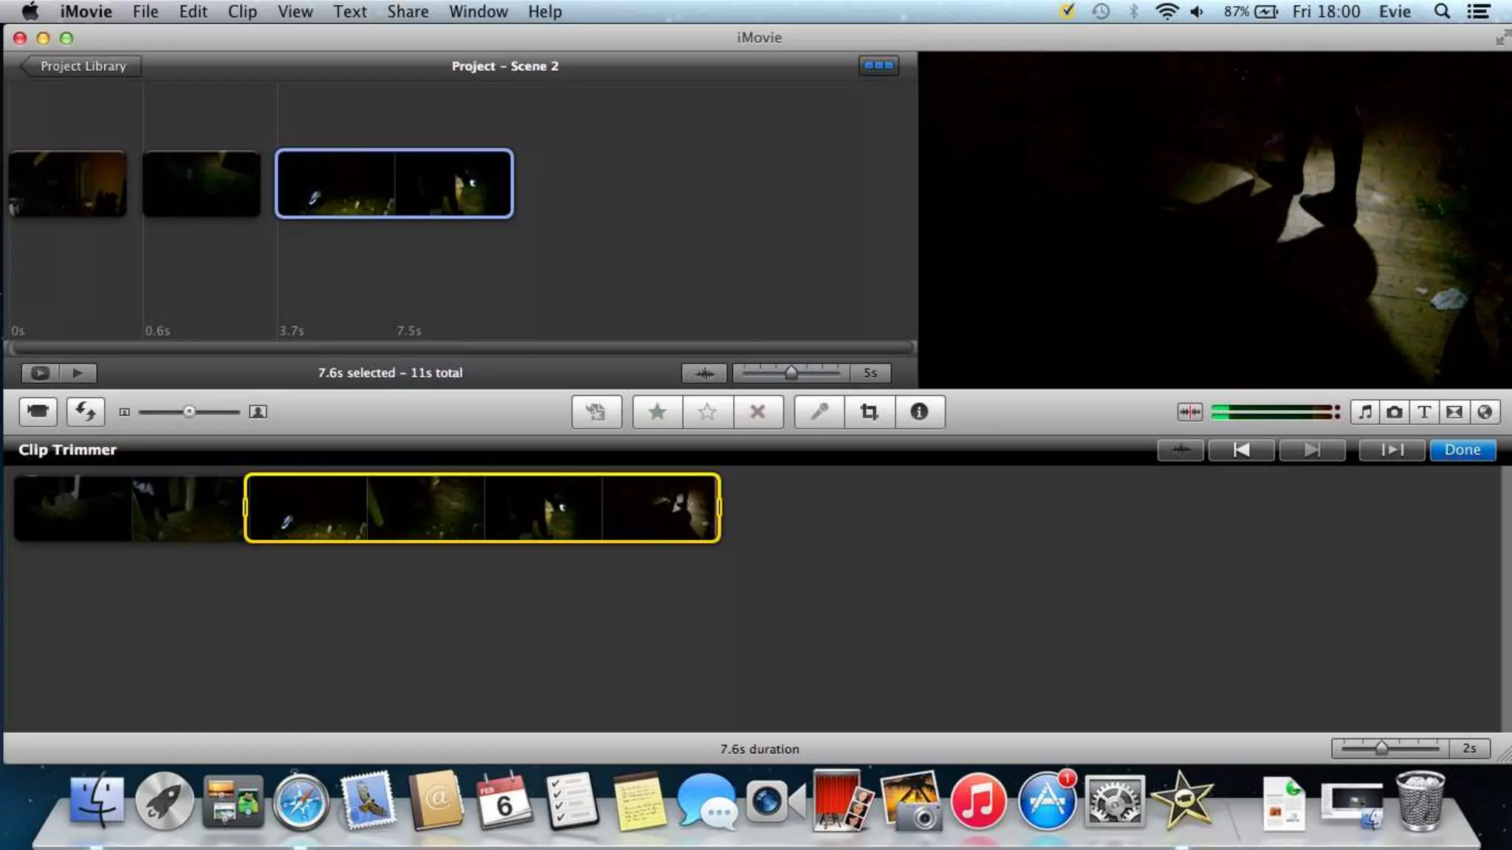Screen dimensions: 1512x850
Task: Open the Photo browser camera icon
Action: click(x=1395, y=412)
